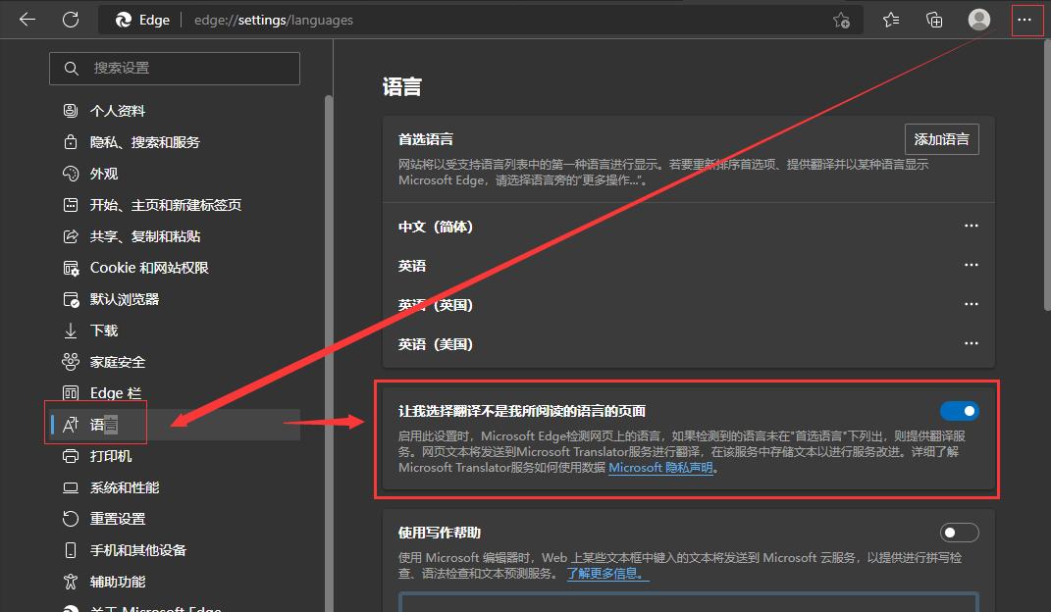This screenshot has width=1051, height=612.
Task: Open the profile avatar
Action: tap(979, 20)
